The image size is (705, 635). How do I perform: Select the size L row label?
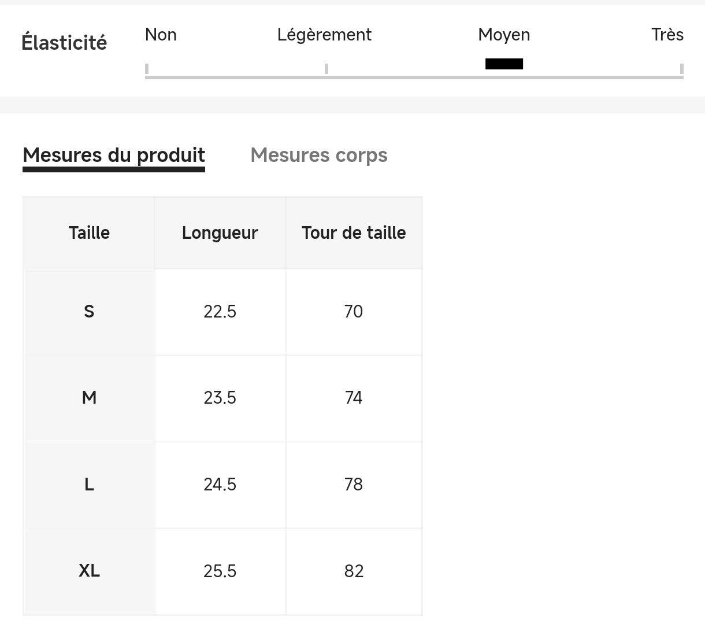coord(89,485)
